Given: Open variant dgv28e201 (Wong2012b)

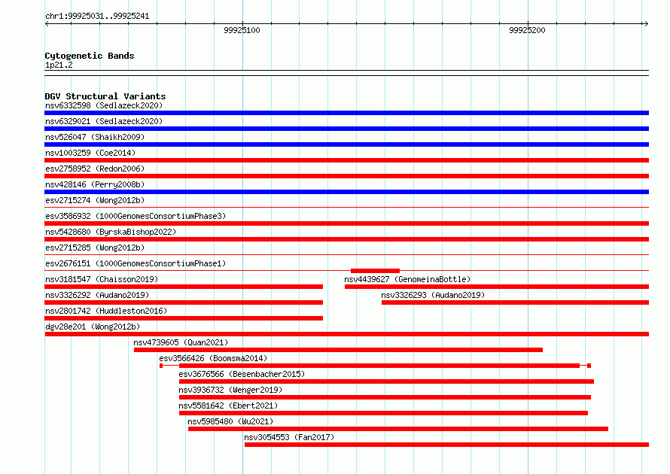Looking at the screenshot, I should tap(93, 327).
